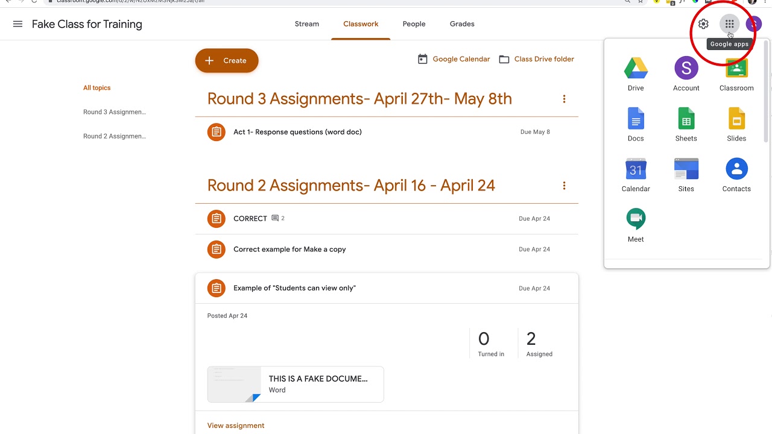
Task: Collapse Example of Students can view only
Action: [387, 288]
